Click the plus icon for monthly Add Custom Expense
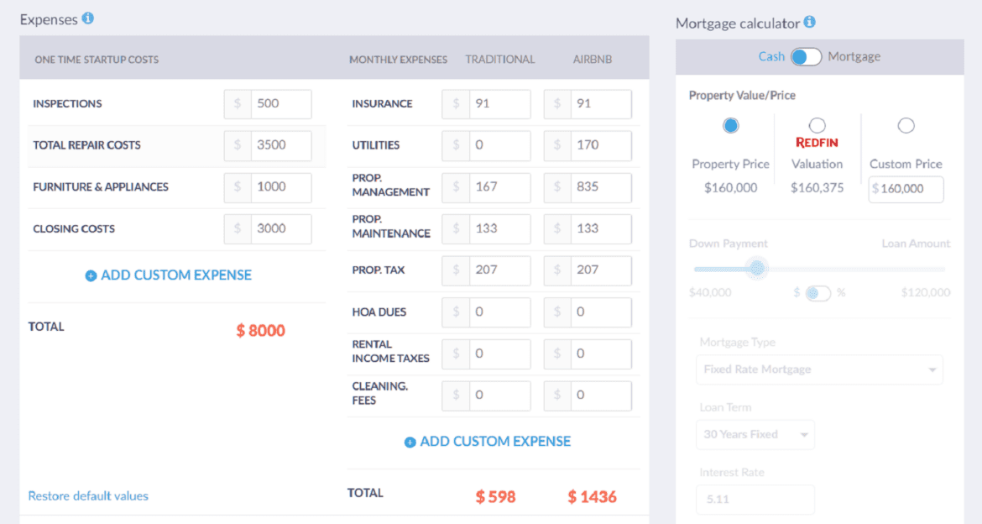This screenshot has height=524, width=982. click(x=410, y=441)
